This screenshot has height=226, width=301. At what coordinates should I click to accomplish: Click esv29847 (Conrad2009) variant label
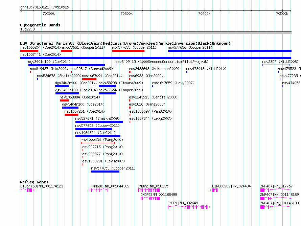(92, 69)
